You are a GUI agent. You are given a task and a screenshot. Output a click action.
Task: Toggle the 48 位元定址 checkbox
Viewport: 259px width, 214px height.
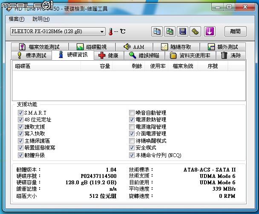point(20,120)
